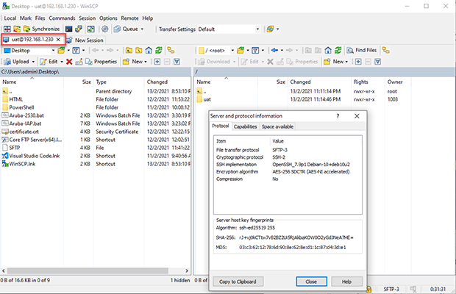Open the Commands menu
456x294 pixels.
coord(61,17)
